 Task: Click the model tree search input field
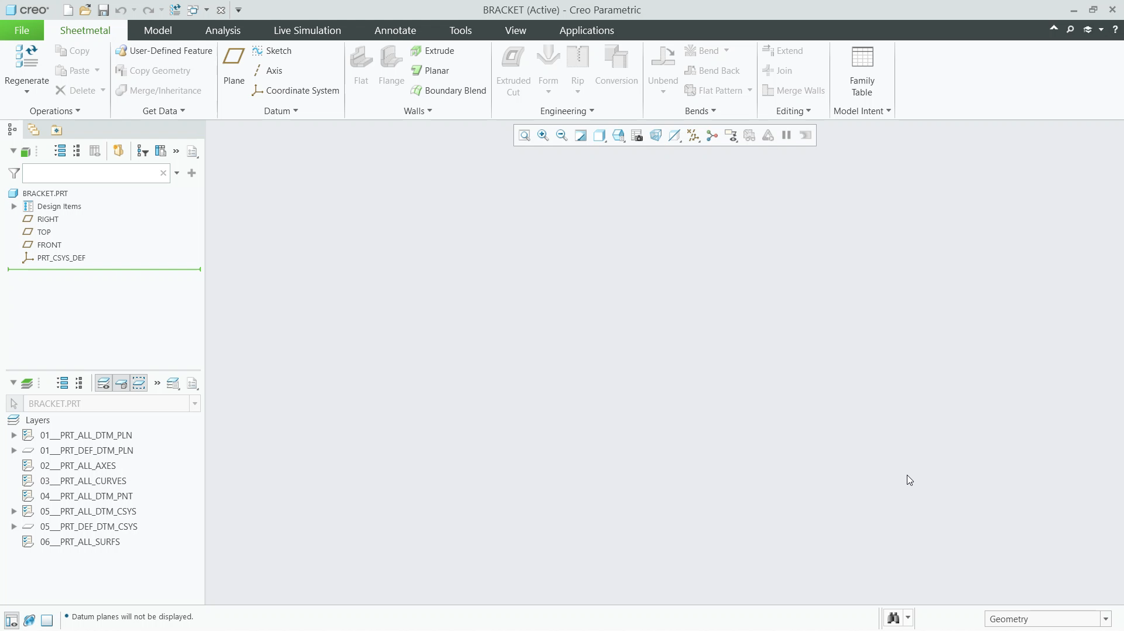[96, 173]
